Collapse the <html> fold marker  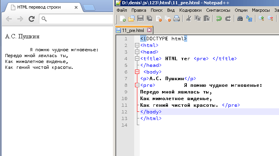coord(137,45)
